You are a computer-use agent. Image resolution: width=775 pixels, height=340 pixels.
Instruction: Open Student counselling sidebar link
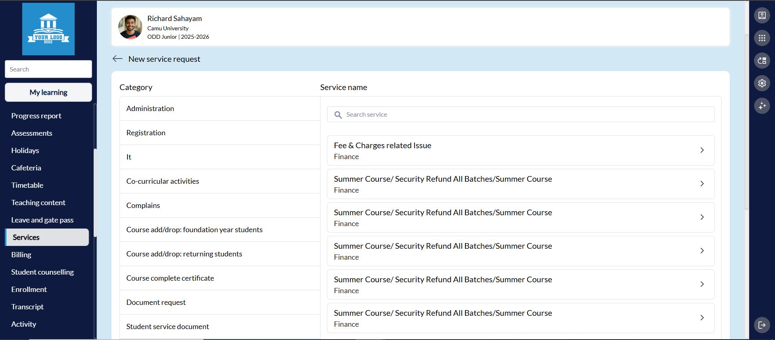pyautogui.click(x=42, y=272)
